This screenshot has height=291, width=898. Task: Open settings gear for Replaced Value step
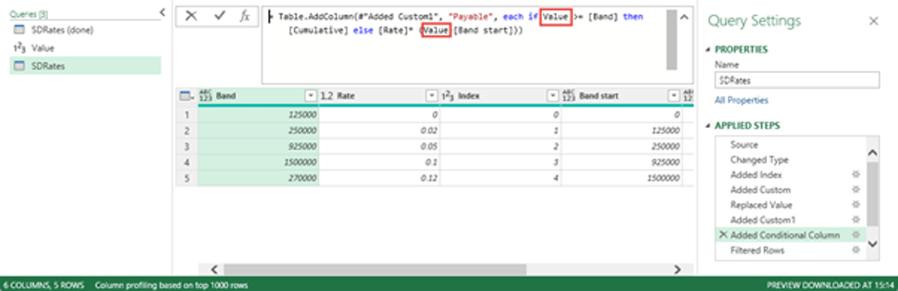point(855,205)
